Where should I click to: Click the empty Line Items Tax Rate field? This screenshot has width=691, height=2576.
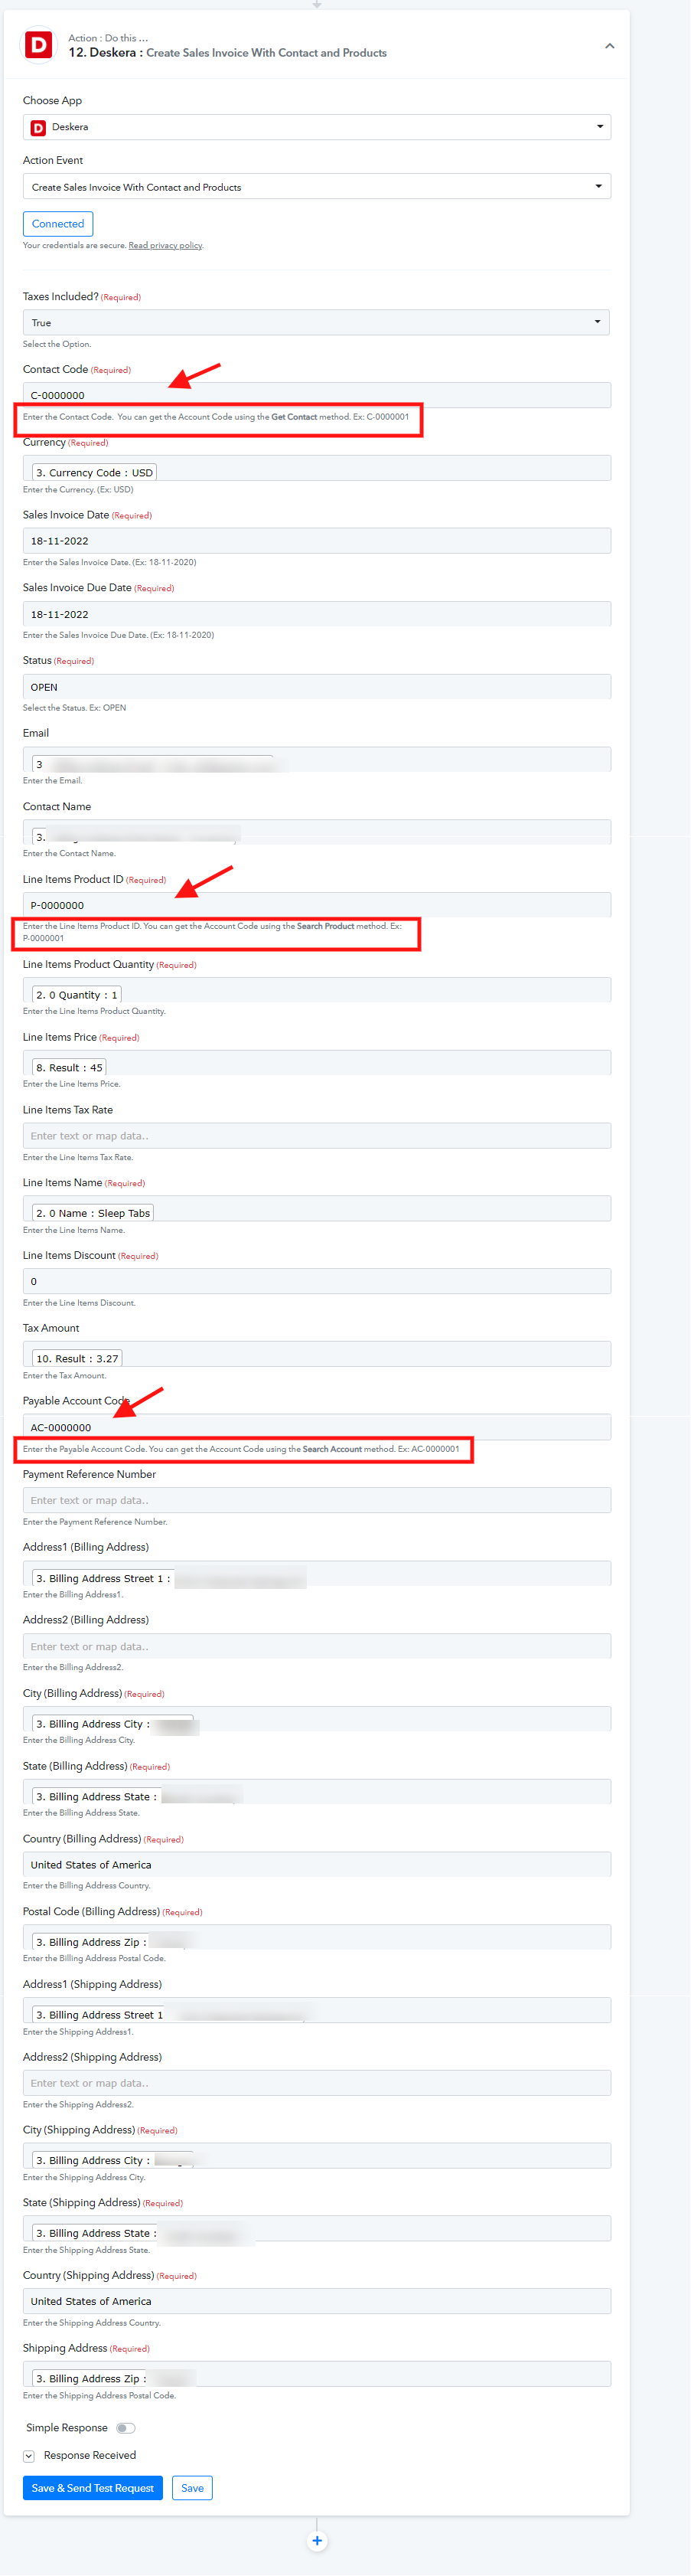[x=316, y=1136]
